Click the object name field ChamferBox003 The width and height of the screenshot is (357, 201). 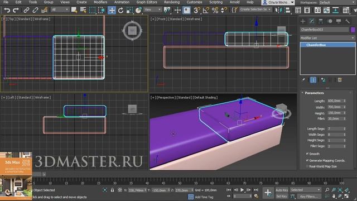[325, 30]
